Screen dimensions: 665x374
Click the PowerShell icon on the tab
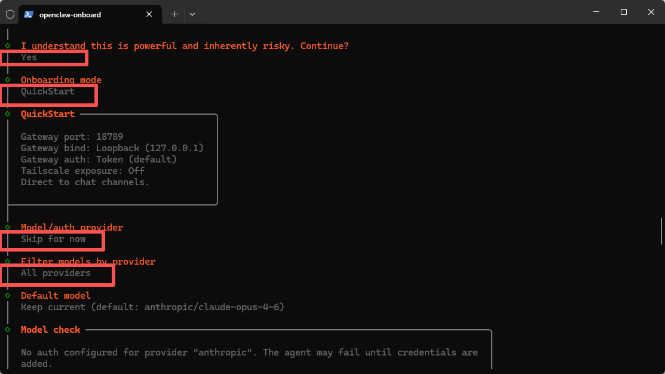(x=29, y=14)
